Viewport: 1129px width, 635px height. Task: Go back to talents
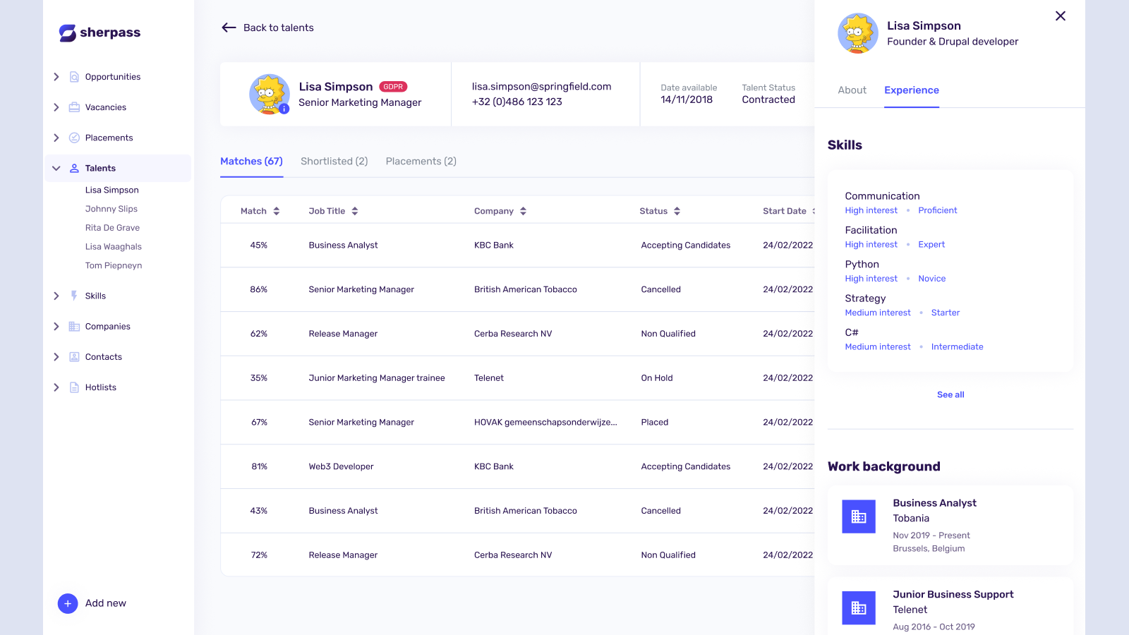coord(267,28)
